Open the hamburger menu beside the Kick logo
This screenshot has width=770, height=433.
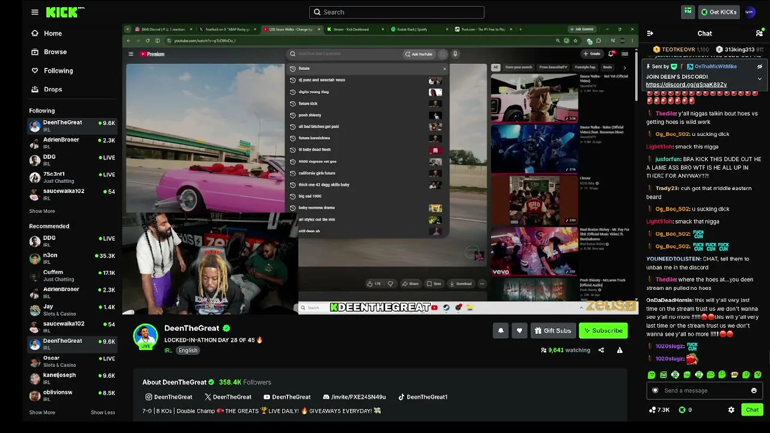(35, 12)
